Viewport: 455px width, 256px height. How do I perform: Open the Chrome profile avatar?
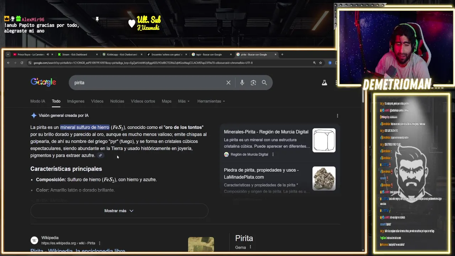click(x=330, y=63)
